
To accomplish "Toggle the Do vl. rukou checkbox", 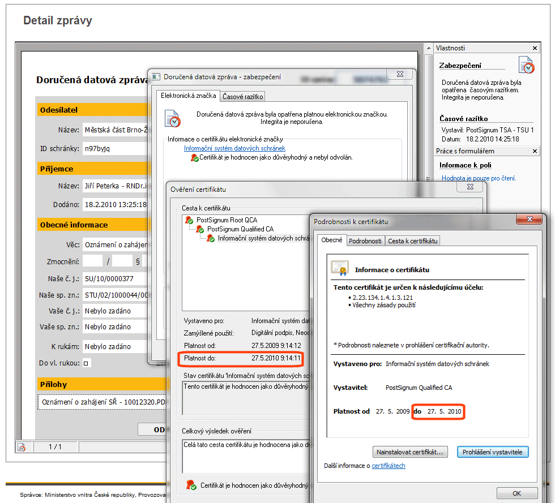I will [x=86, y=363].
